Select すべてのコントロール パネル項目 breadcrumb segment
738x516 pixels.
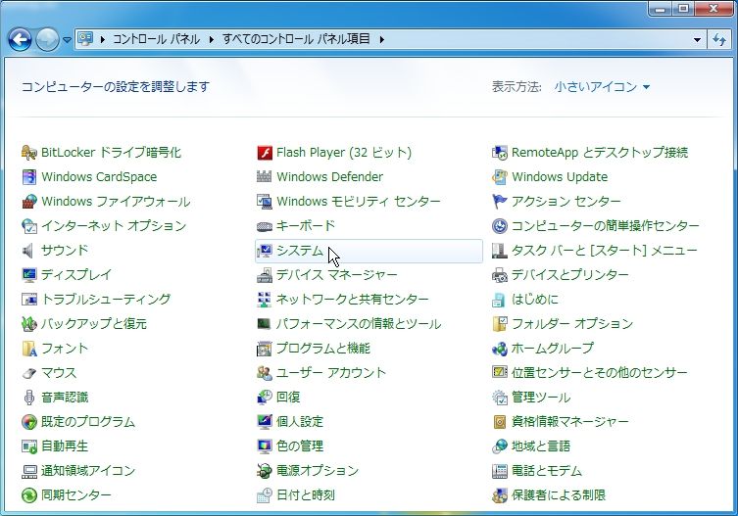pos(297,39)
